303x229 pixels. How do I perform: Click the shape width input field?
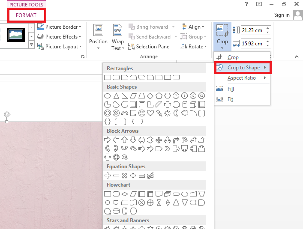(253, 43)
